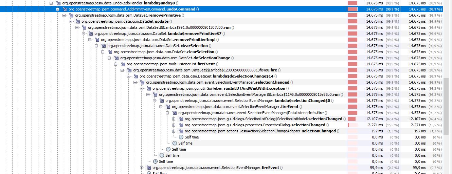Click the icon beside GuiHelper.runInEDTAndWaitWithException

click(149, 88)
